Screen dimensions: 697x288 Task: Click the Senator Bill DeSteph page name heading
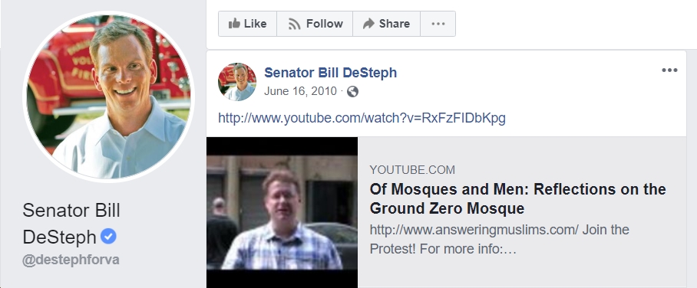71,224
